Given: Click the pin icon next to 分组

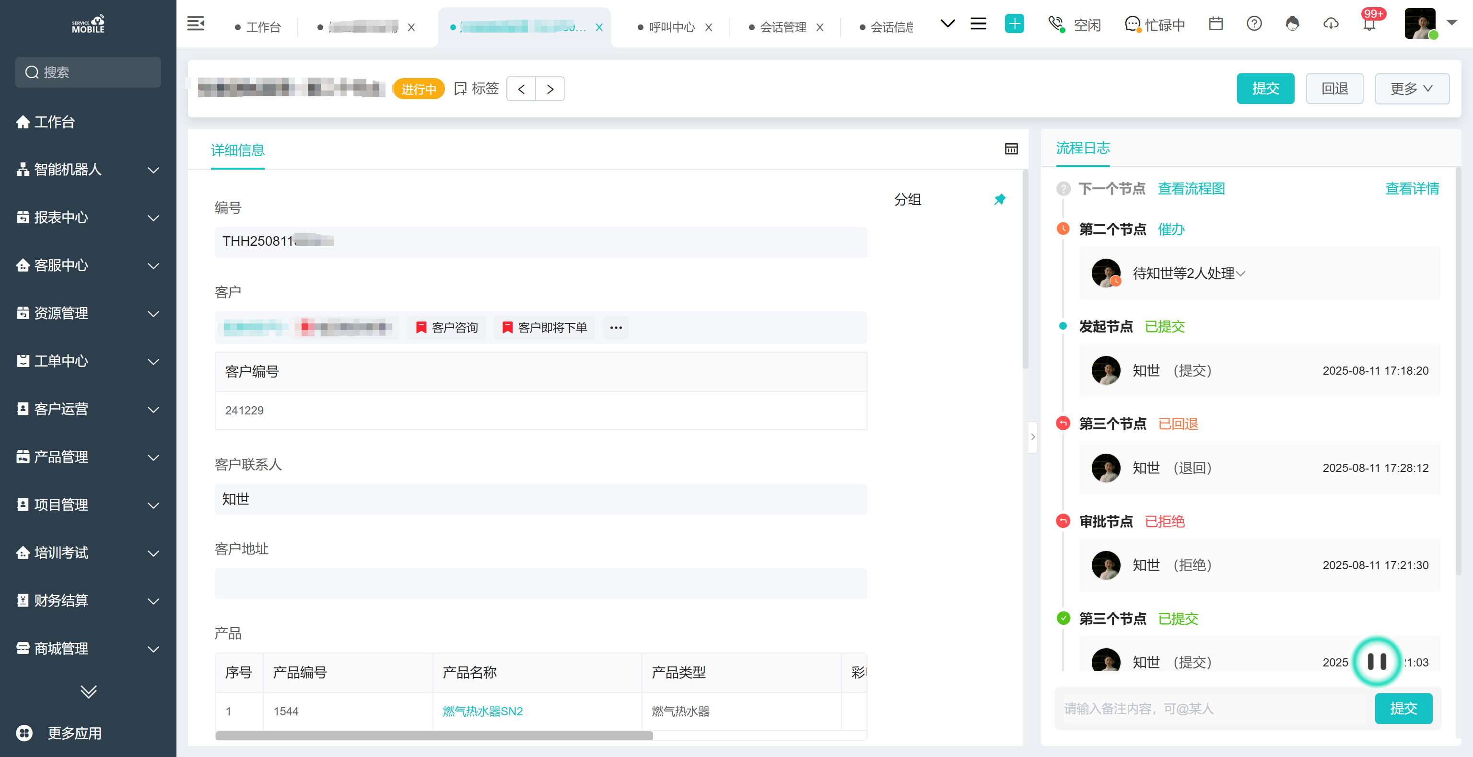Looking at the screenshot, I should (1000, 199).
